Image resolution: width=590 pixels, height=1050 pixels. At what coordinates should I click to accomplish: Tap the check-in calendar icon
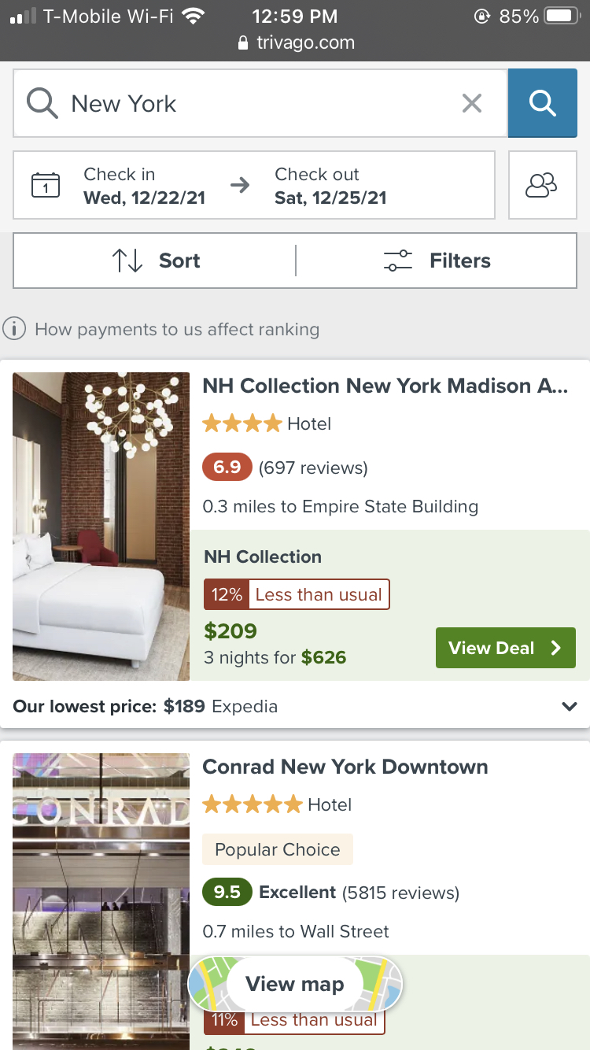(46, 185)
